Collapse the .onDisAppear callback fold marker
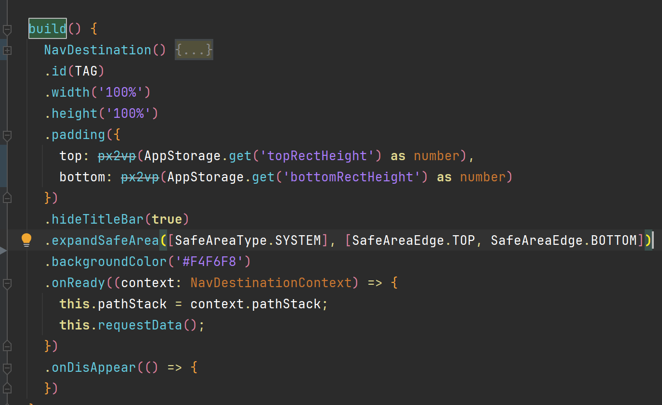Viewport: 662px width, 405px height. click(7, 368)
